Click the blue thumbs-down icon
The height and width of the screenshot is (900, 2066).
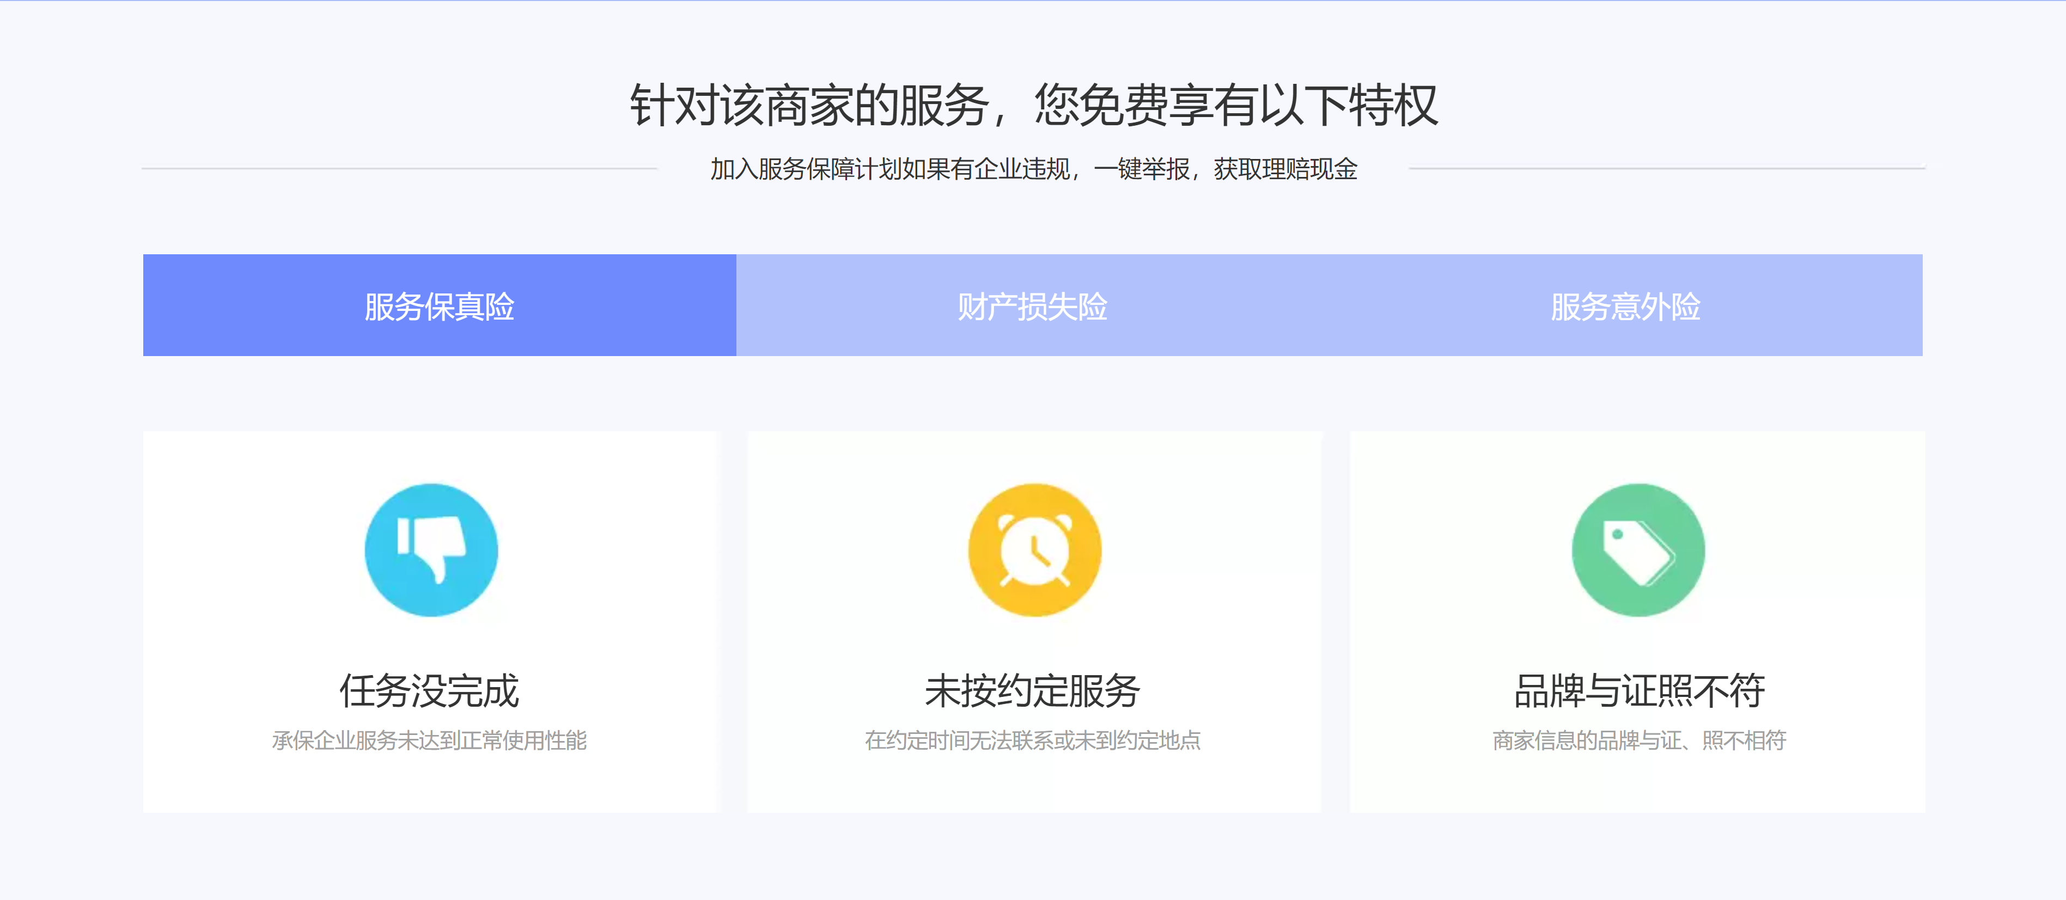[x=431, y=550]
